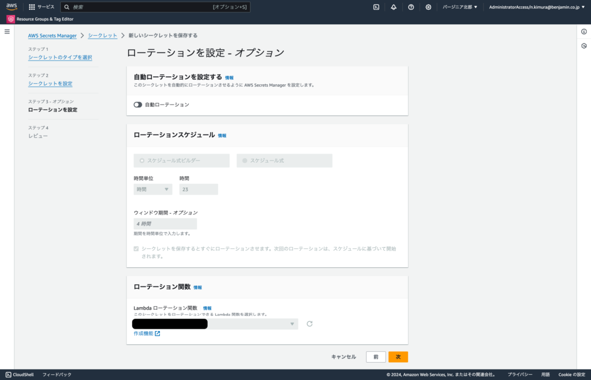The image size is (591, 380).
Task: Open the hamburger side navigation menu
Action: click(x=7, y=31)
